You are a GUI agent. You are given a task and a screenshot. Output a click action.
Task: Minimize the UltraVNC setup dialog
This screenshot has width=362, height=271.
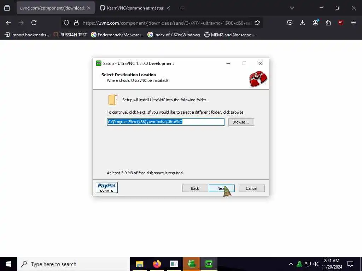tap(228, 63)
